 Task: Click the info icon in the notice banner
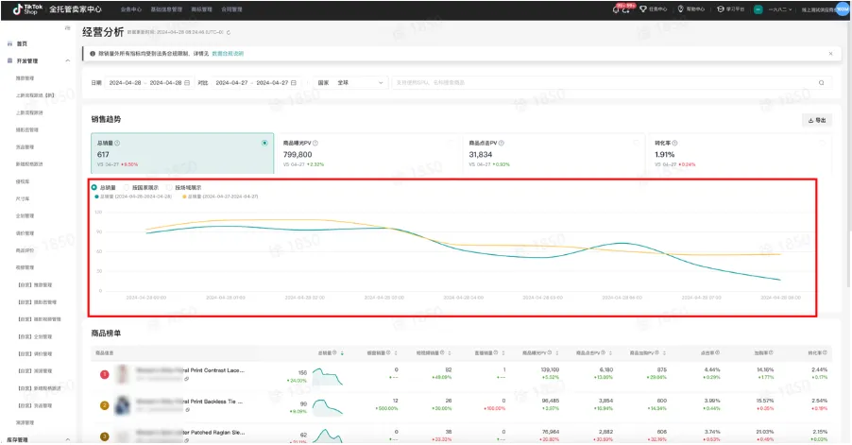tap(93, 54)
